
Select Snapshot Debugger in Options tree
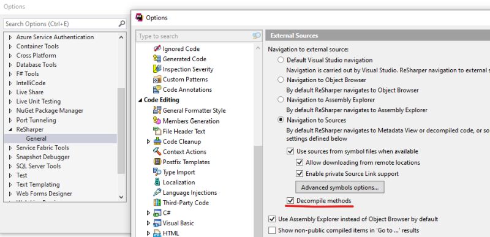coord(43,157)
